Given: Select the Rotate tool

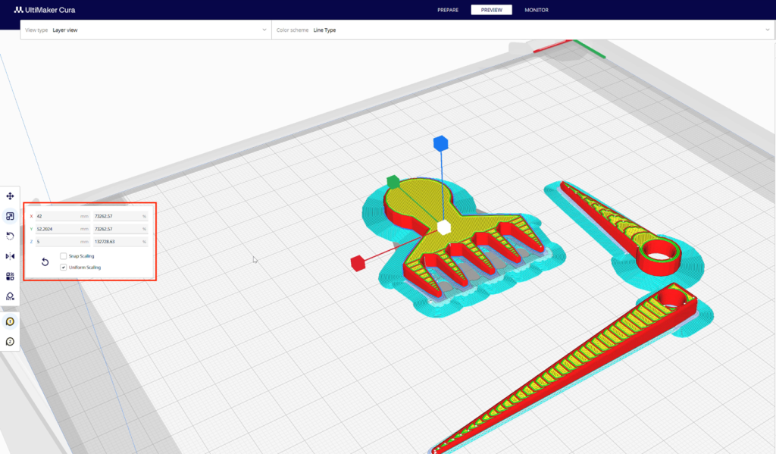Looking at the screenshot, I should coord(10,236).
